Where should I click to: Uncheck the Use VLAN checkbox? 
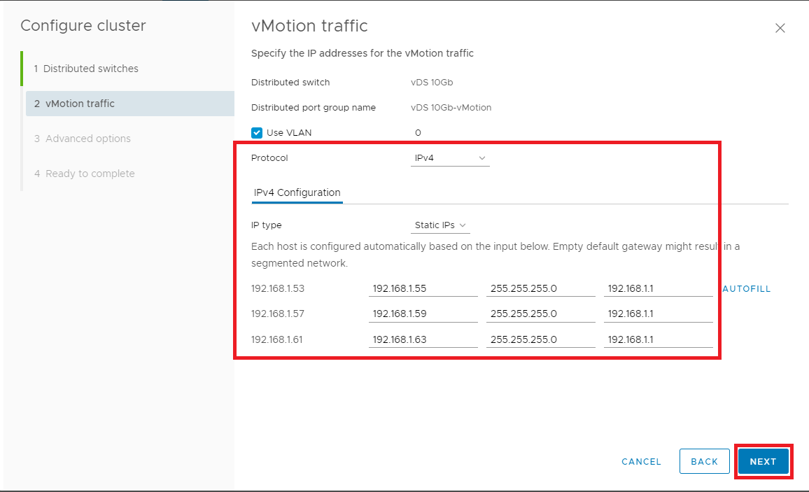point(257,133)
